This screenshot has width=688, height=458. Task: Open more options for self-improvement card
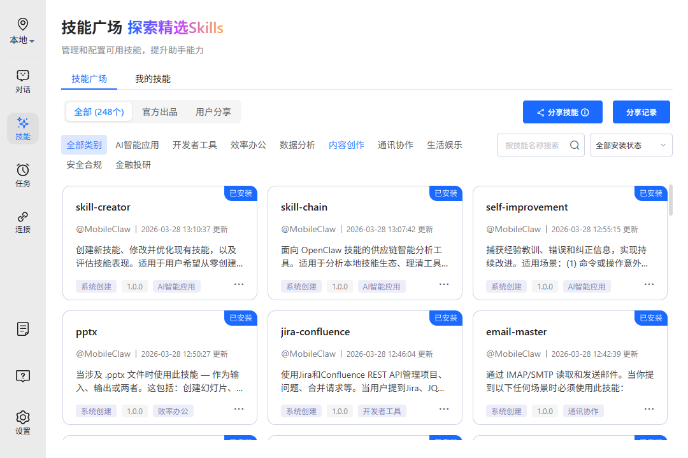click(649, 284)
